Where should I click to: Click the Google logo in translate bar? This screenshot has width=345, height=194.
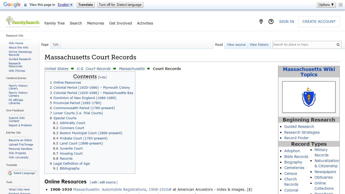[x=12, y=5]
